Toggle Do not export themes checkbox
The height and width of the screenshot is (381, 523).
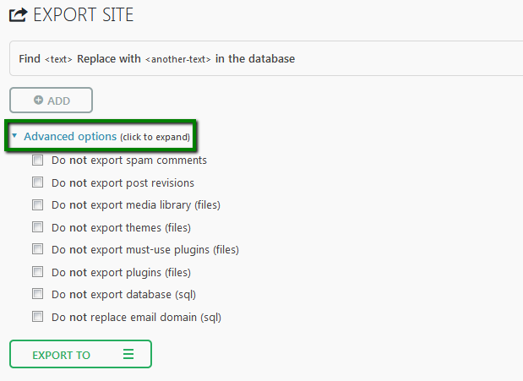pyautogui.click(x=37, y=227)
